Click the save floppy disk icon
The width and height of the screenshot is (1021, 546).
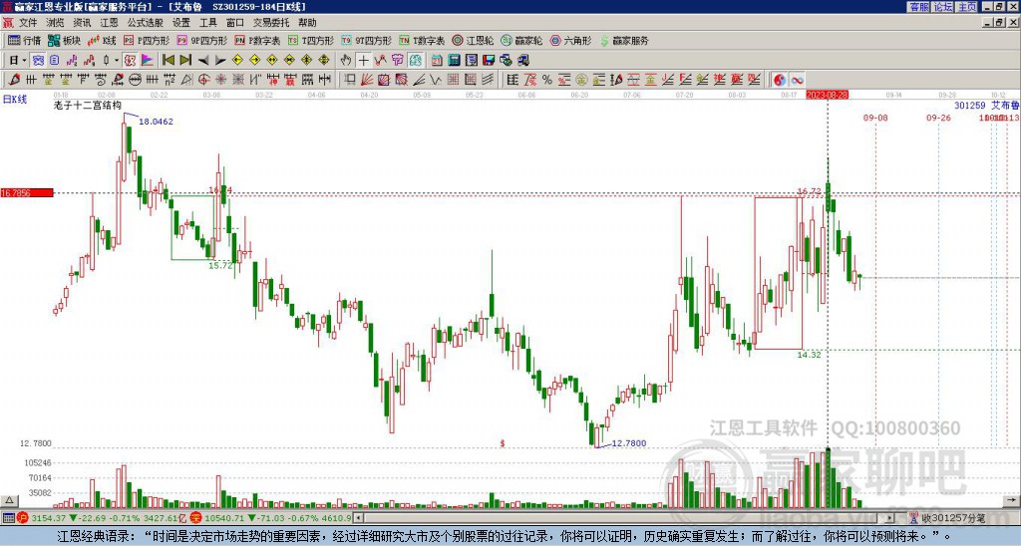489,60
